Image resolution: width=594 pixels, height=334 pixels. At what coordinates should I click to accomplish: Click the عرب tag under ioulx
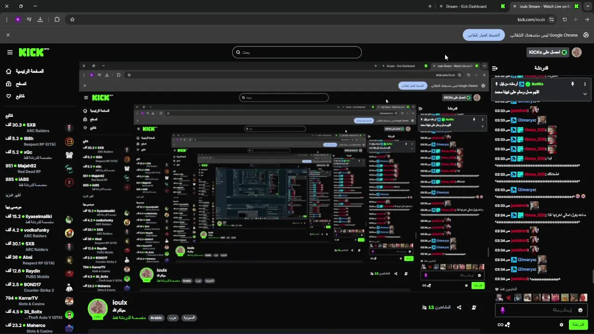[172, 318]
